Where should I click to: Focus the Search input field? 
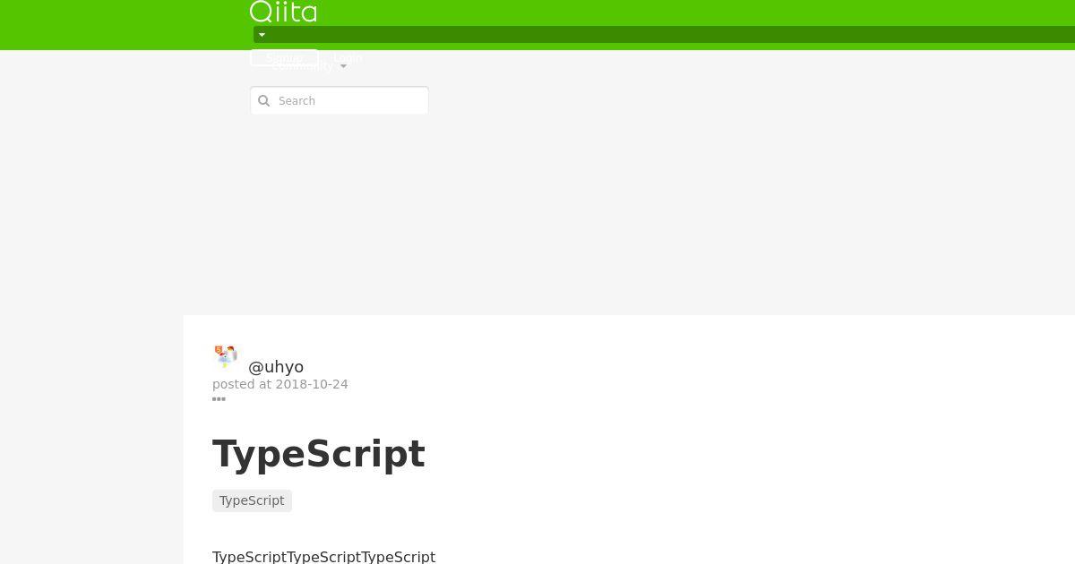coord(340,100)
